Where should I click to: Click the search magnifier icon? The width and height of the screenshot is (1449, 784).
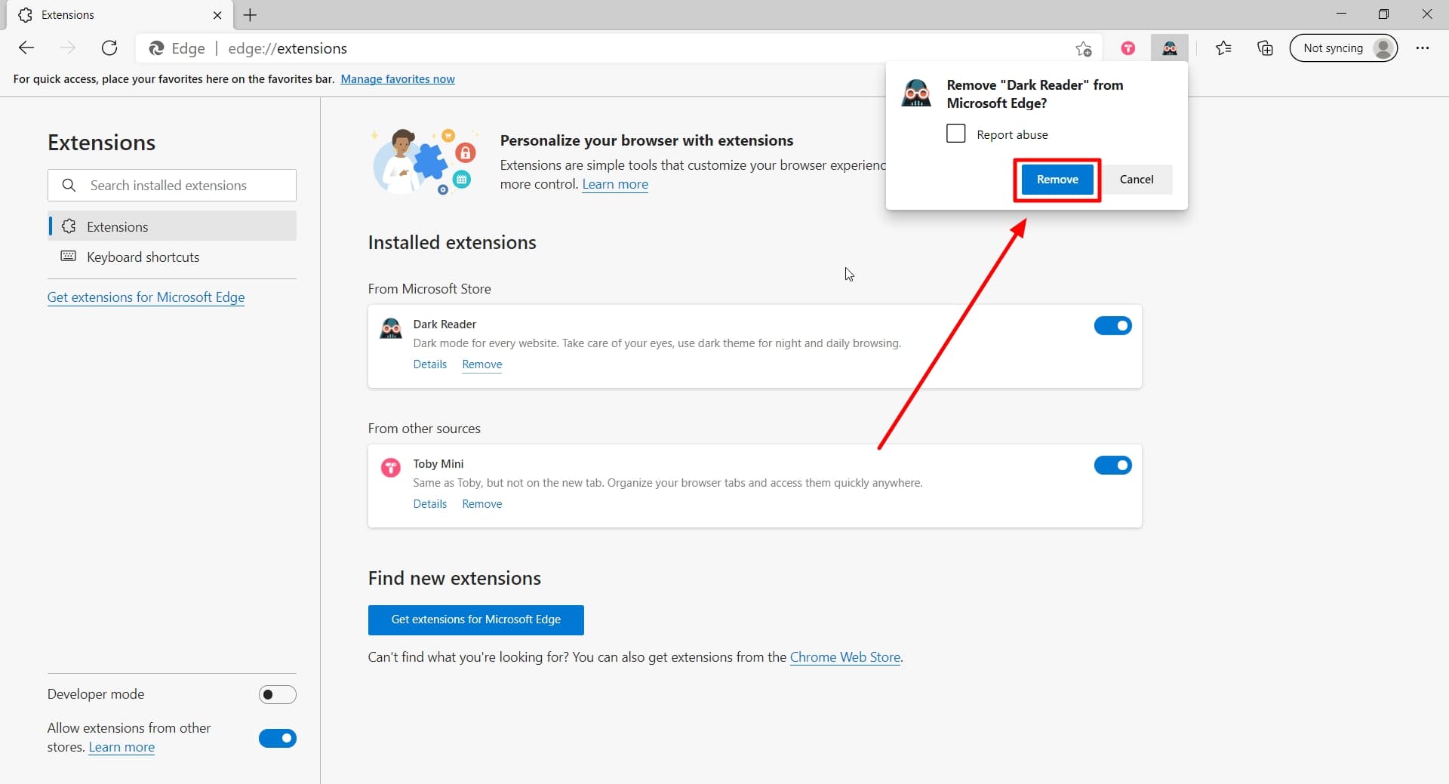(x=69, y=186)
